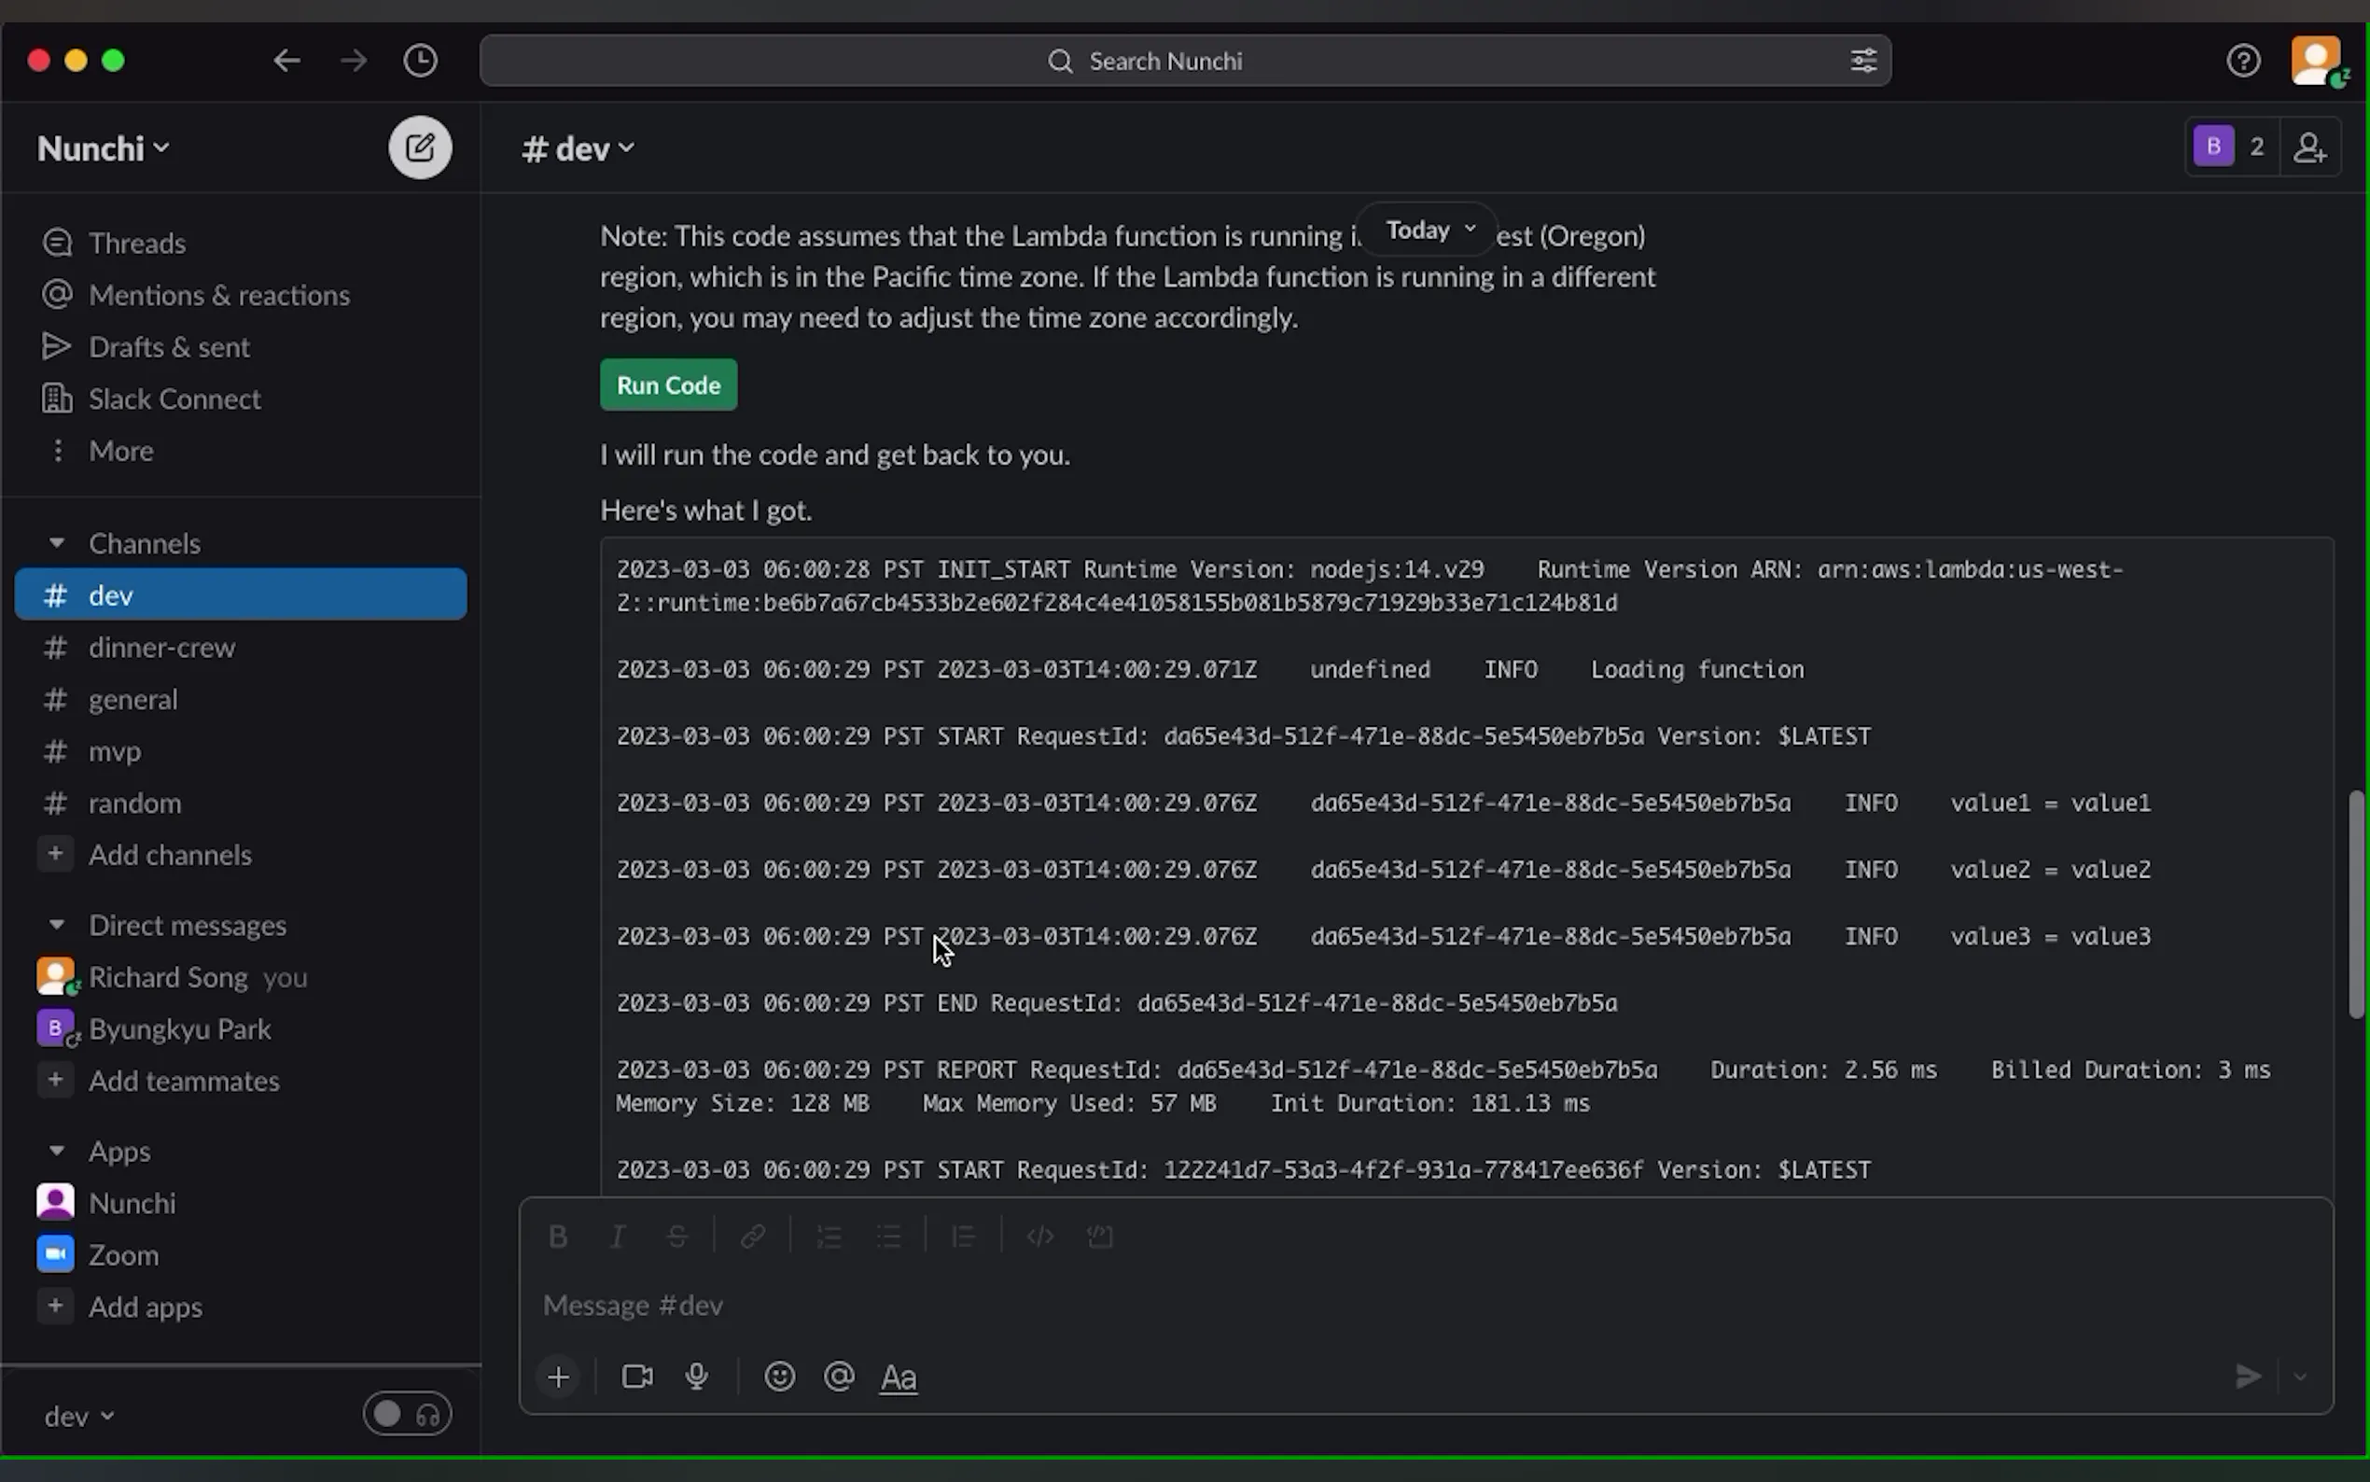Toggle the Aa formatting visibility button
The width and height of the screenshot is (2370, 1482).
point(898,1377)
